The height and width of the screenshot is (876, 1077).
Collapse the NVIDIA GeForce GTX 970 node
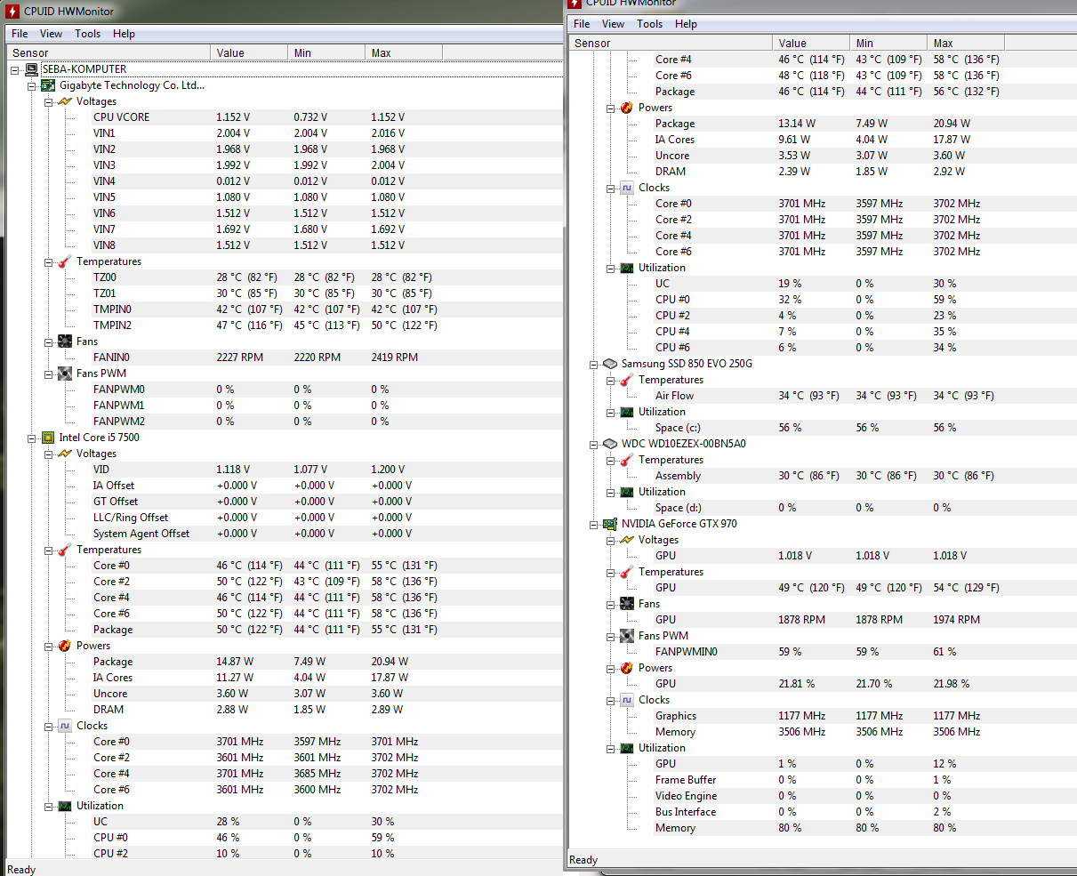tap(593, 524)
